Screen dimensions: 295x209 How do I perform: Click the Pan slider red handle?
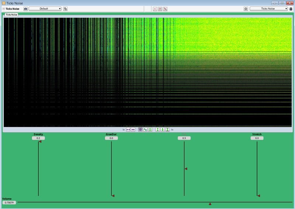(x=186, y=169)
